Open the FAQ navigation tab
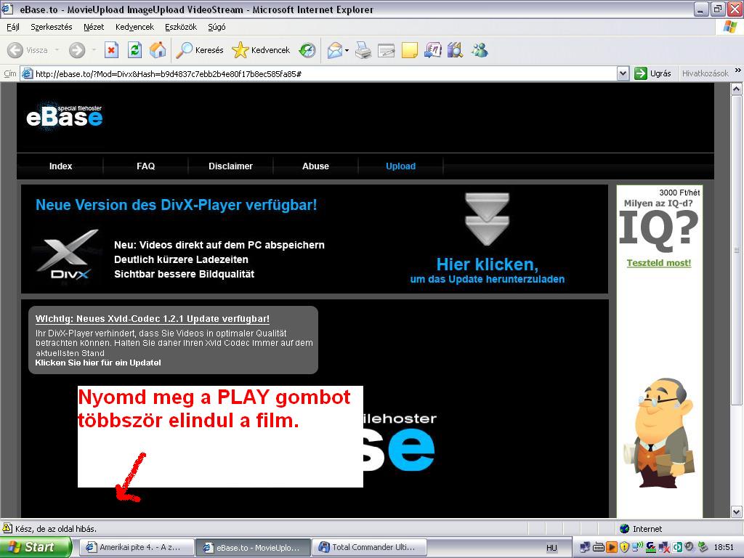 coord(145,166)
